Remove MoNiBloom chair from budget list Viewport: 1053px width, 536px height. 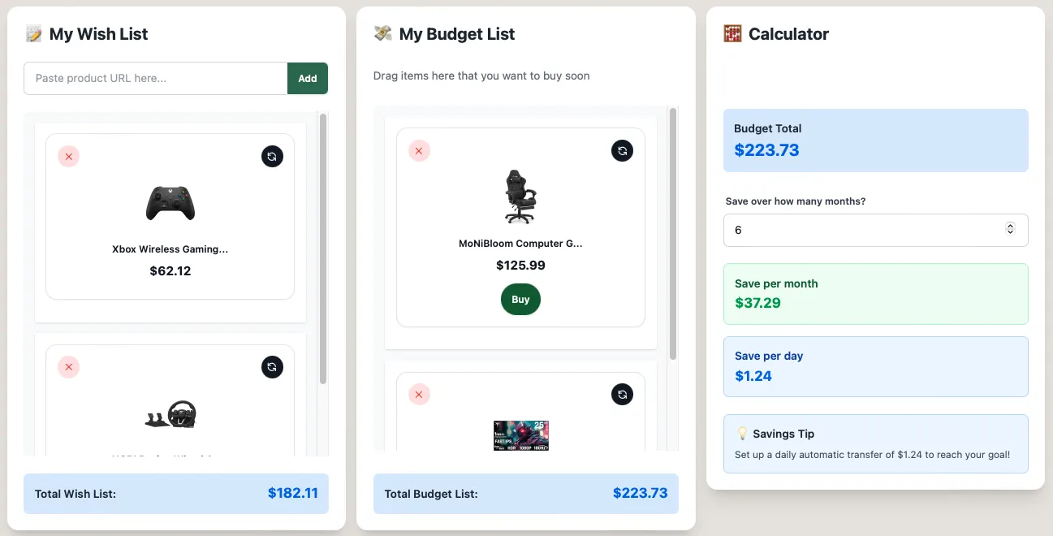pyautogui.click(x=419, y=150)
